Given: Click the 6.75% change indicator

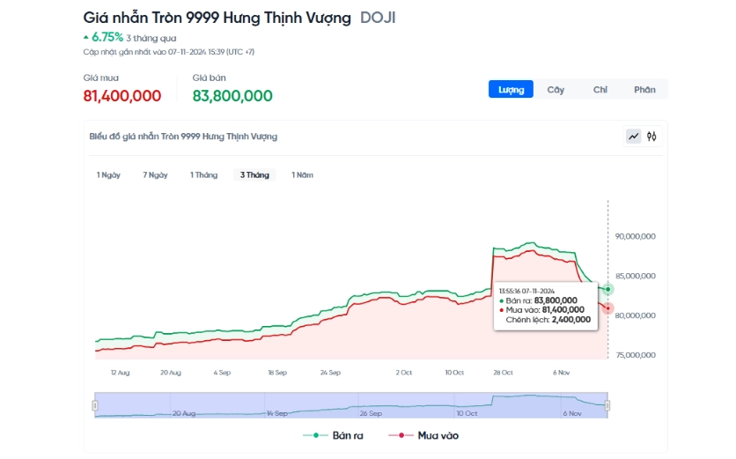Looking at the screenshot, I should tap(103, 37).
